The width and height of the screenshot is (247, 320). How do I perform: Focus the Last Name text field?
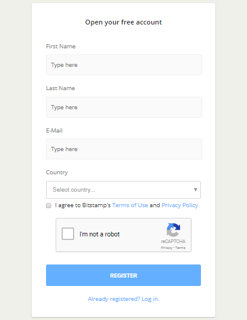click(124, 107)
